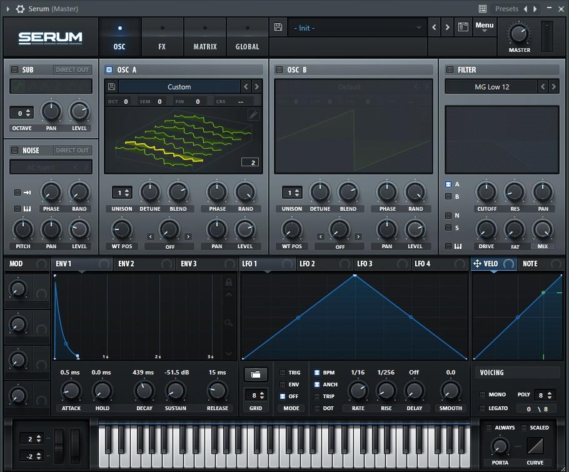This screenshot has width=569, height=472.
Task: Click the portamento curve display
Action: pos(535,446)
